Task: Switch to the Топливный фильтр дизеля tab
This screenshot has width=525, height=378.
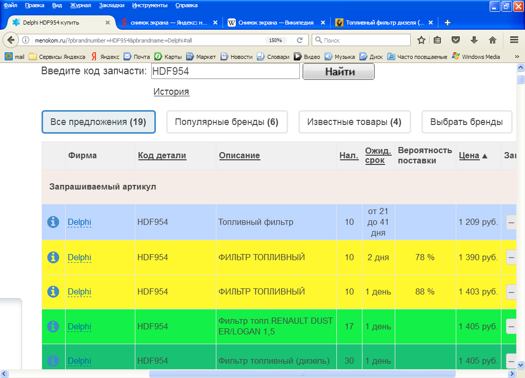Action: (385, 23)
